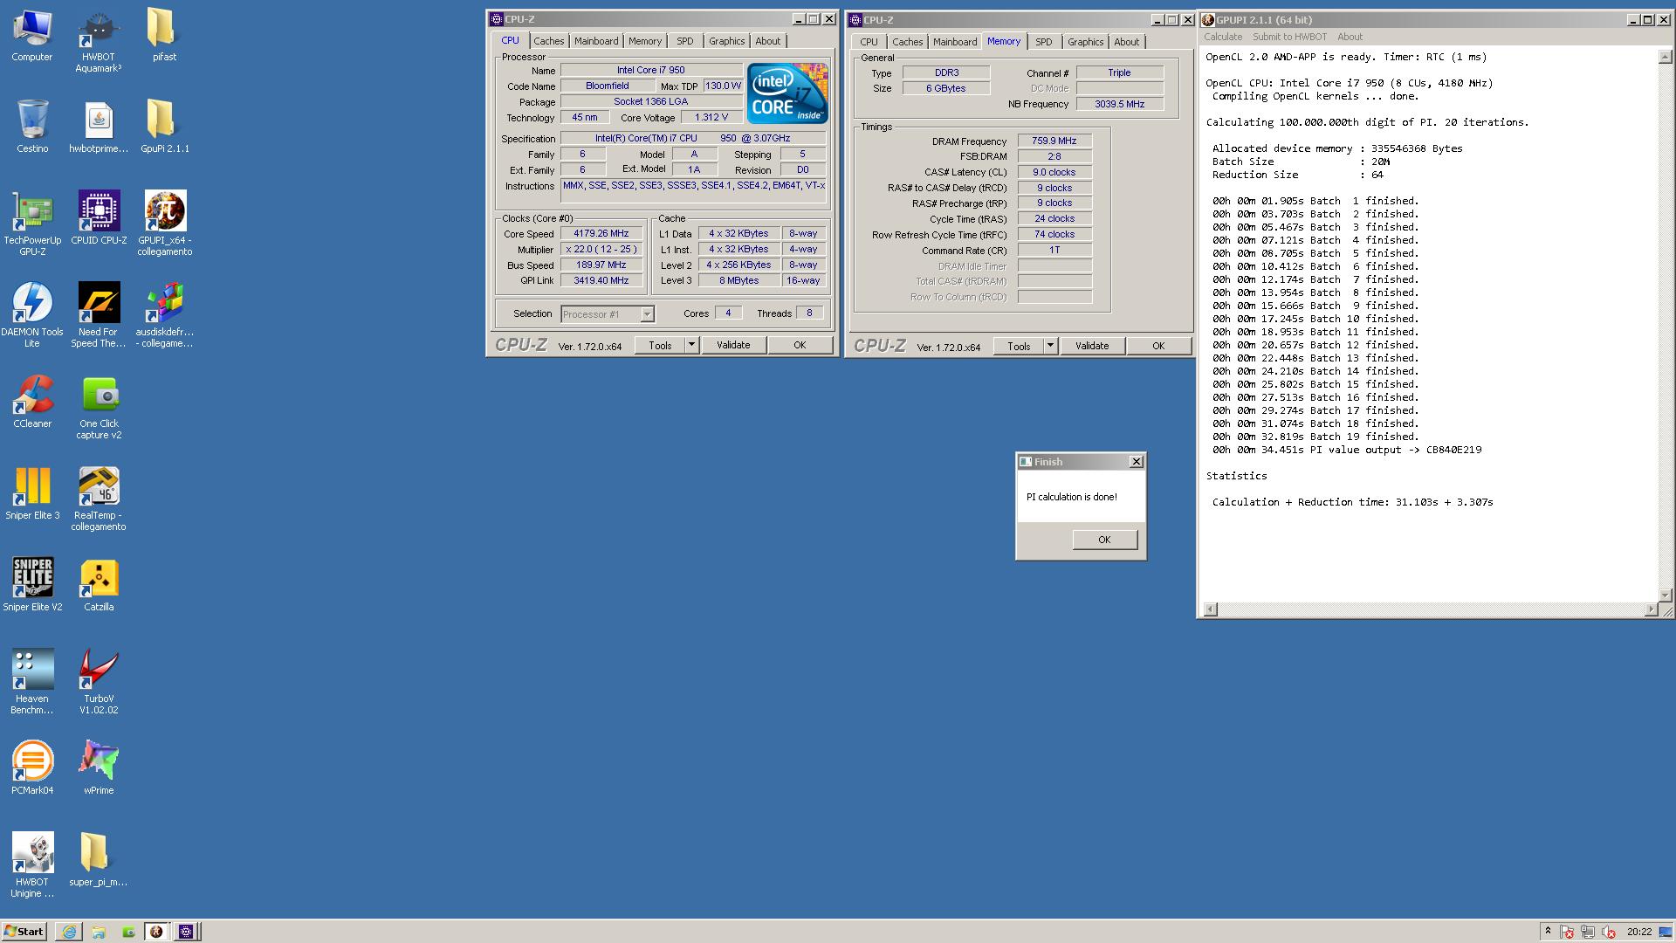Open Mainboard tab in right CPU-Z window

955,42
